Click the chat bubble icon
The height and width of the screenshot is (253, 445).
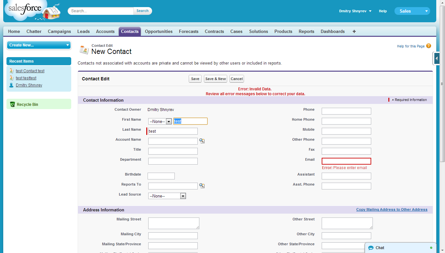pos(371,248)
